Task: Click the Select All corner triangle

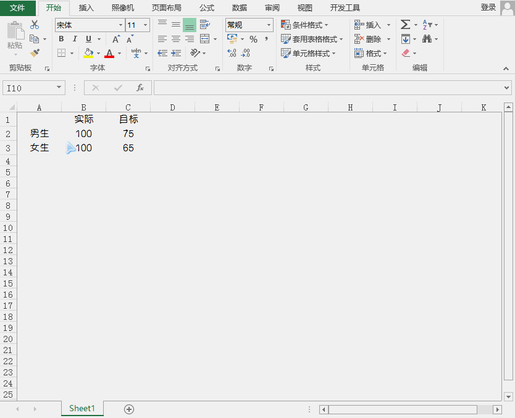Action: (x=12, y=107)
